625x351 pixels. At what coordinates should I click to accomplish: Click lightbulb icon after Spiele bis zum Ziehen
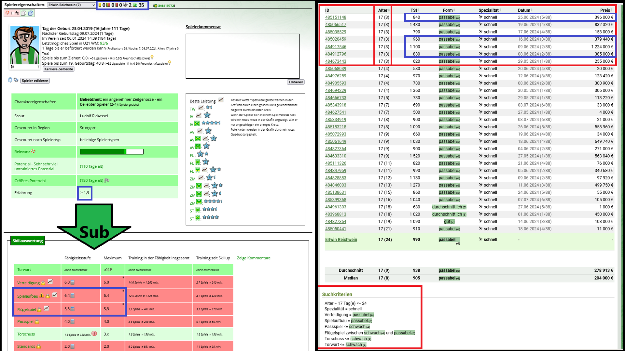coord(152,58)
